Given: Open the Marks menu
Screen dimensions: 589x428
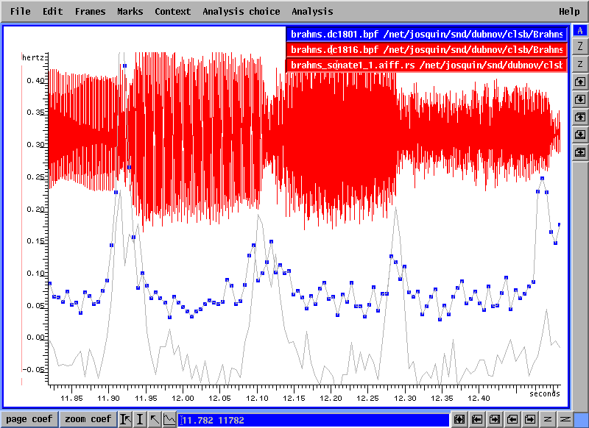Looking at the screenshot, I should click(x=130, y=11).
